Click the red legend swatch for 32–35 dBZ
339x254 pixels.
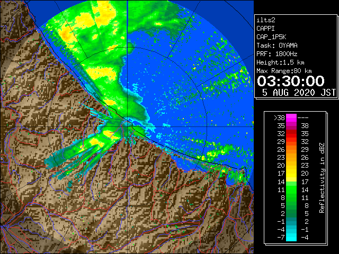pos(291,134)
